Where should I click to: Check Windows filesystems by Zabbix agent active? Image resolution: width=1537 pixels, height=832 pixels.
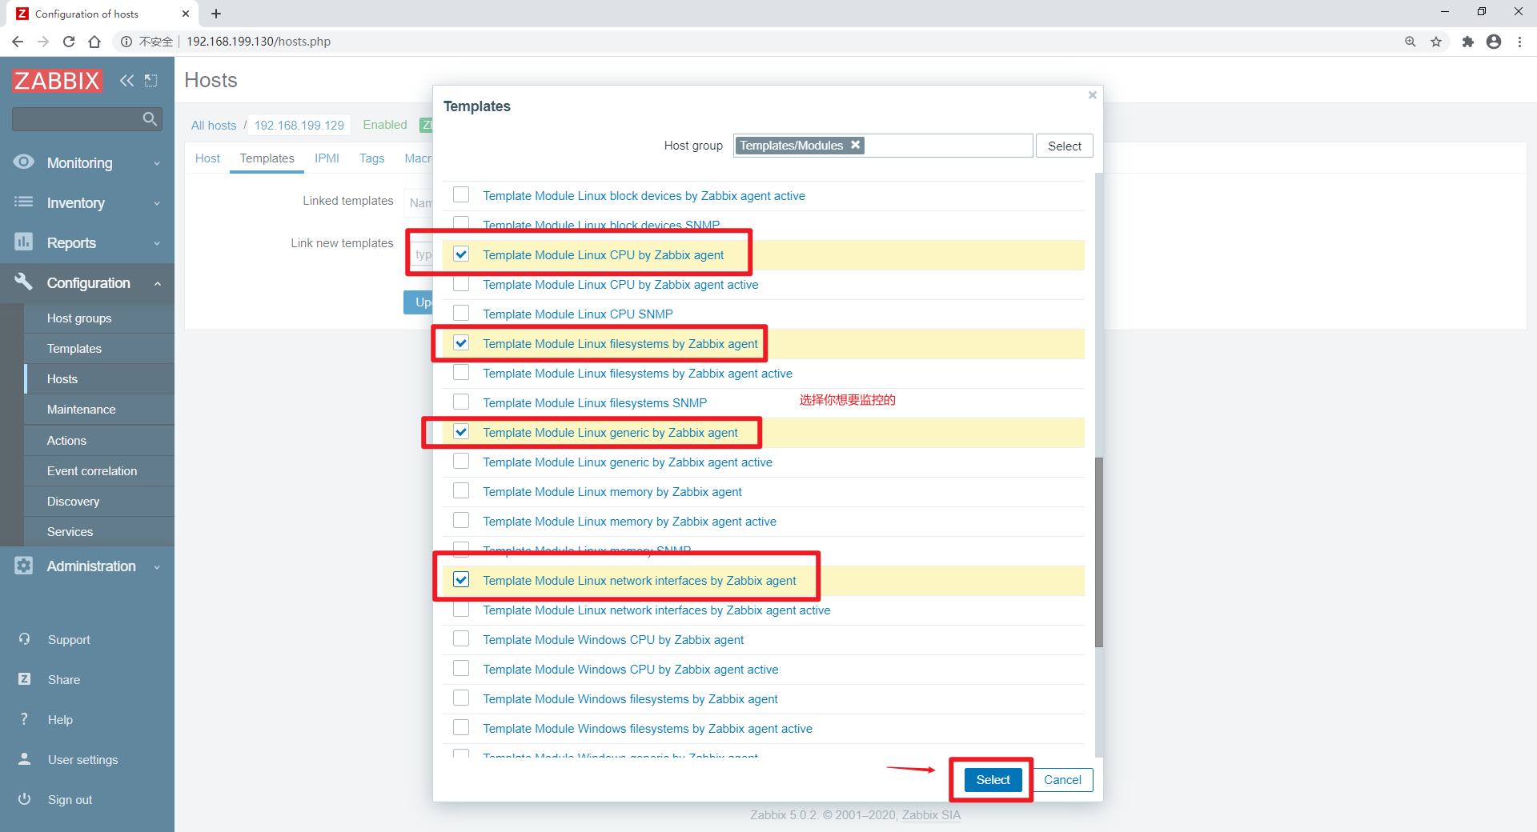click(461, 728)
